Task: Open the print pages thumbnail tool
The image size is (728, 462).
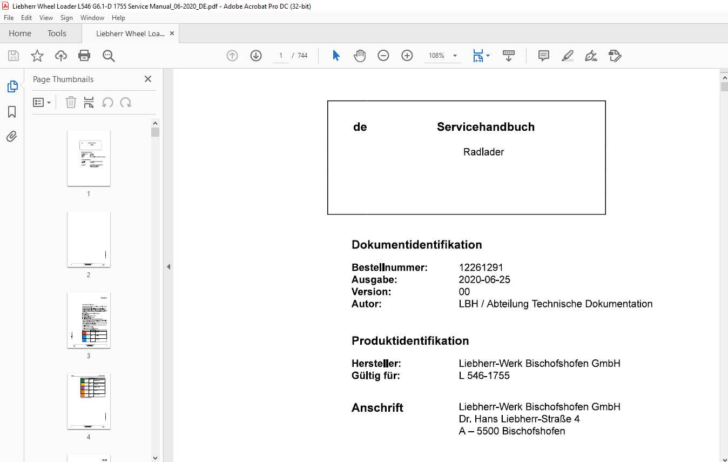Action: click(89, 102)
